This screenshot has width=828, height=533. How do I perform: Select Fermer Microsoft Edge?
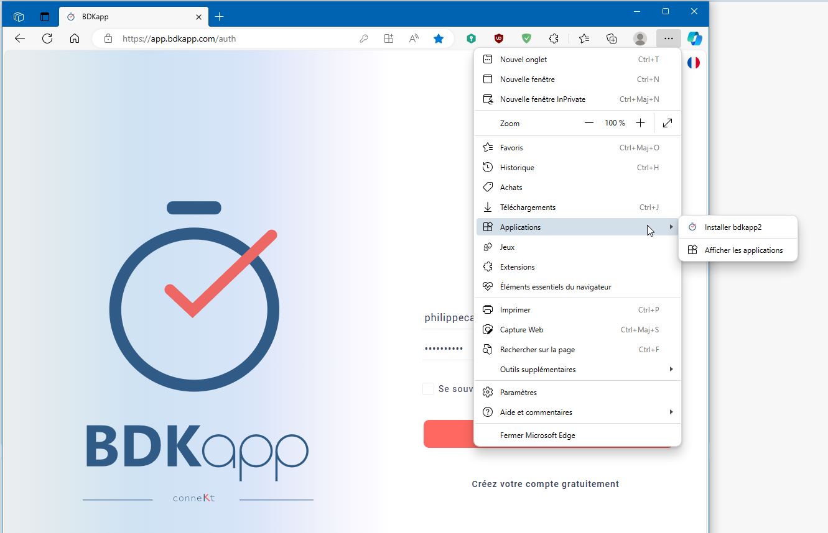click(x=577, y=435)
